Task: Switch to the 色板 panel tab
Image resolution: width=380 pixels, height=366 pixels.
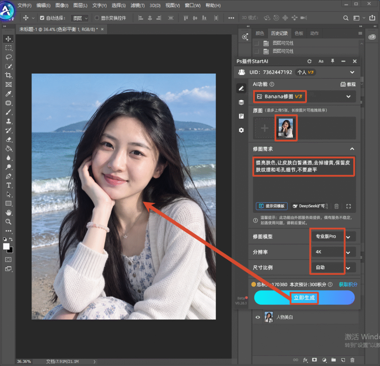Action: tap(299, 33)
